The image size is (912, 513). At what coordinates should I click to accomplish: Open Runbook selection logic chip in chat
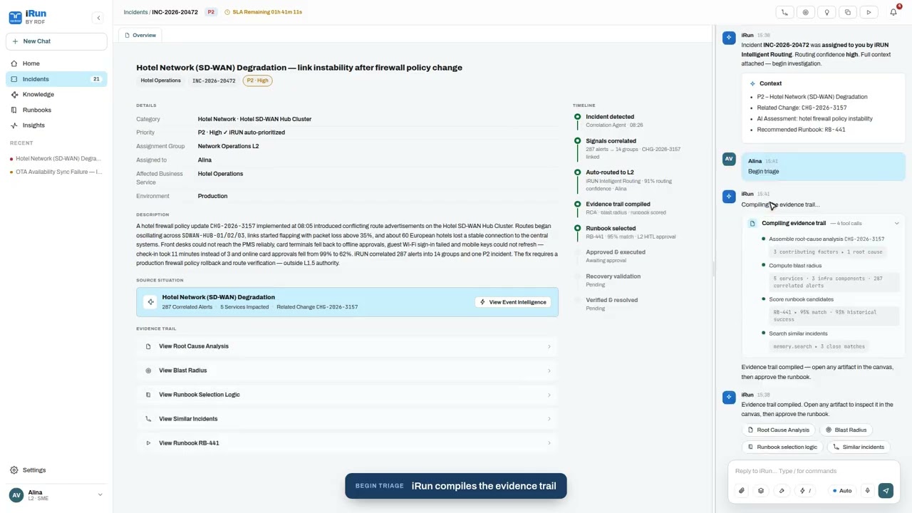coord(782,447)
